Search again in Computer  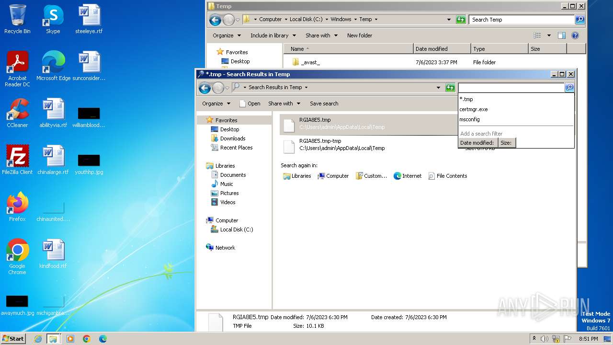[333, 176]
